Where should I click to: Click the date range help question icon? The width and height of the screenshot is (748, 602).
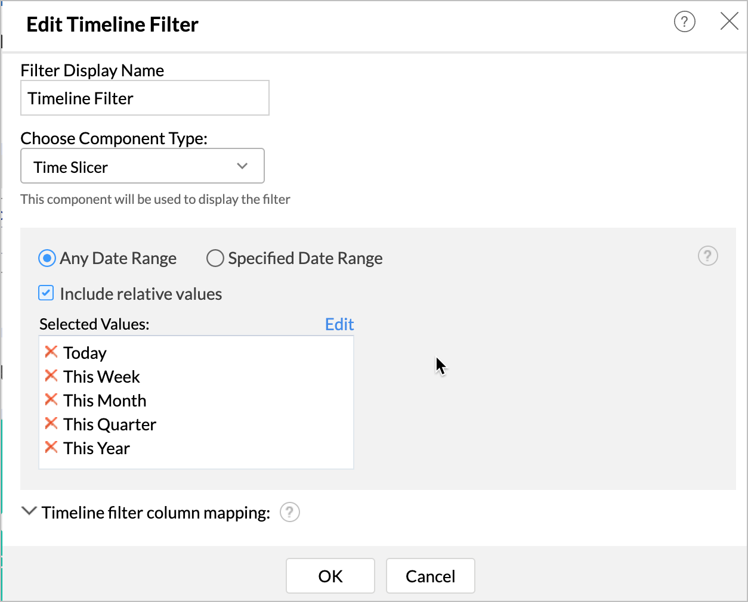[707, 256]
